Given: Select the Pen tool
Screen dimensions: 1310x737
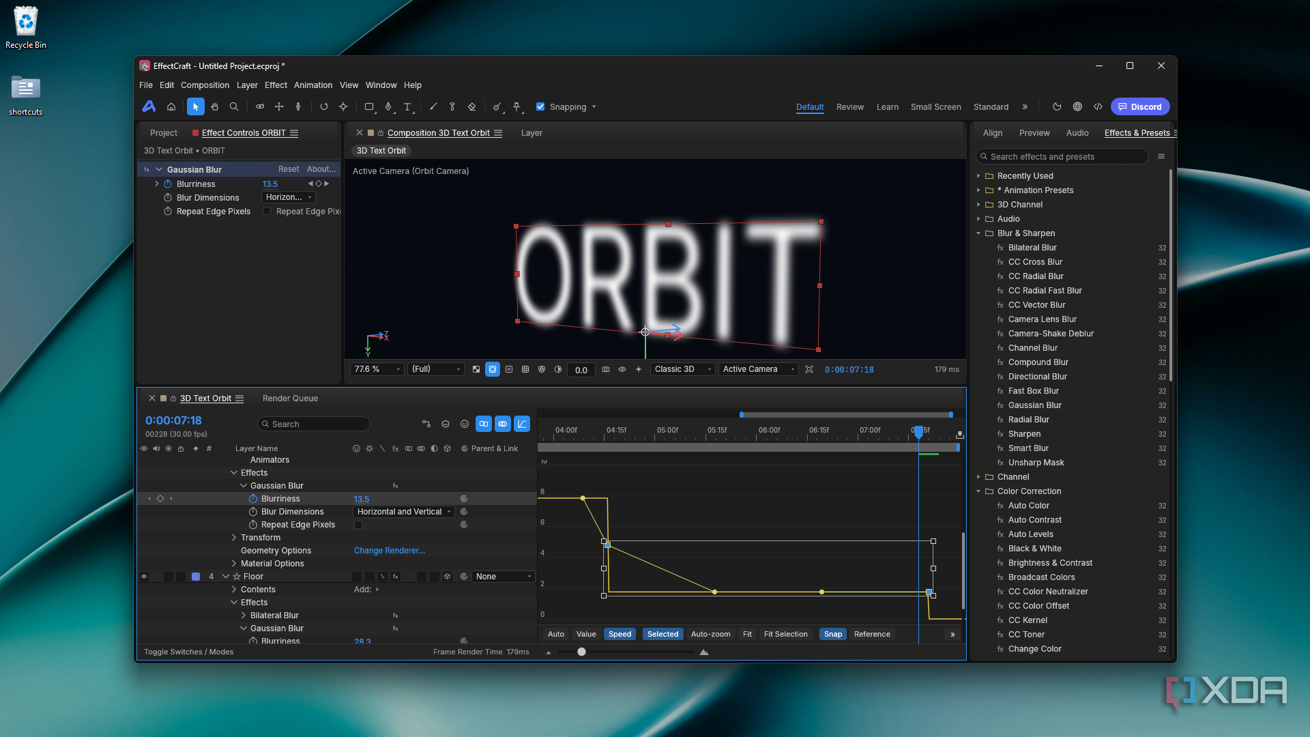Looking at the screenshot, I should pyautogui.click(x=388, y=107).
